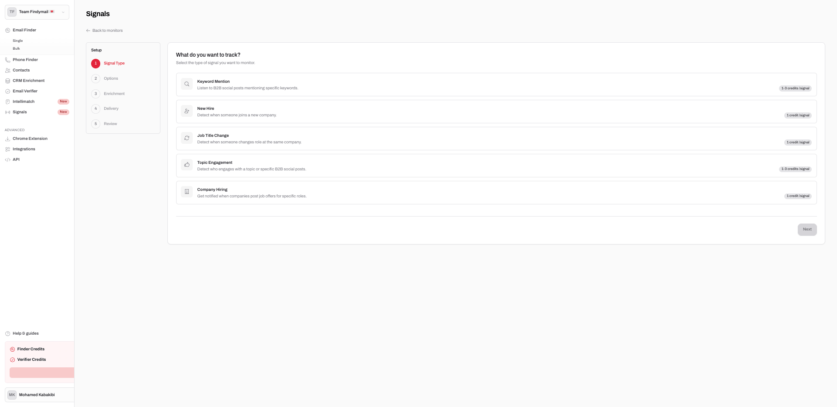Open Signals from sidebar
Image resolution: width=837 pixels, height=407 pixels.
(x=20, y=112)
